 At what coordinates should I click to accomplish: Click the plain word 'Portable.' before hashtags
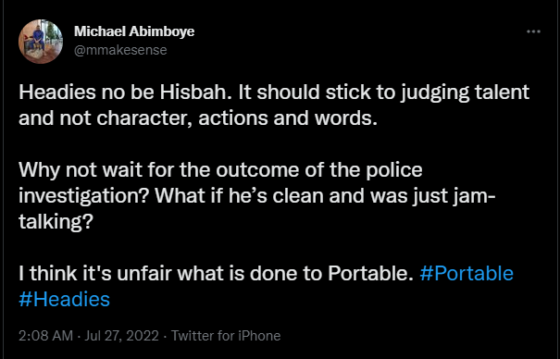pyautogui.click(x=371, y=273)
